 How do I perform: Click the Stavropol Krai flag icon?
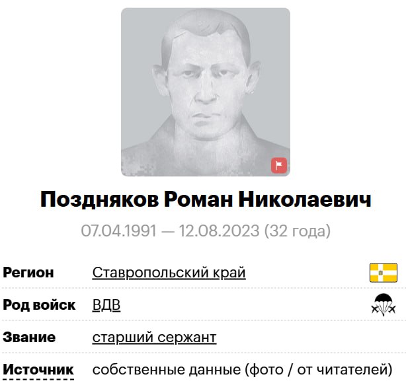(384, 273)
